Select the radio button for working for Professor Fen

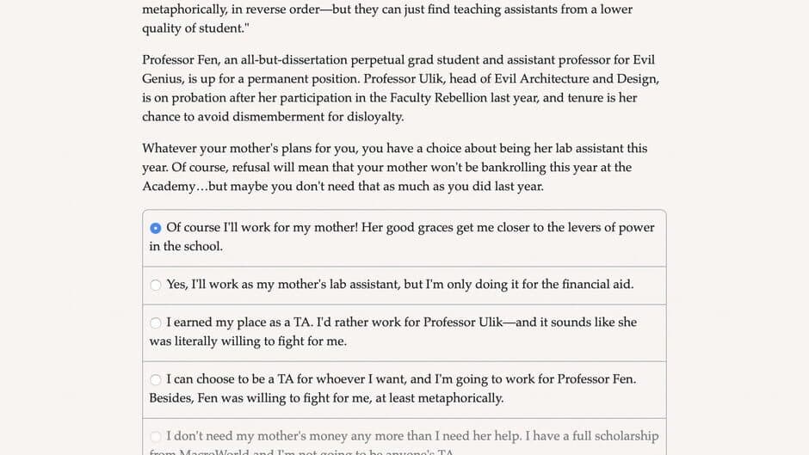point(155,379)
